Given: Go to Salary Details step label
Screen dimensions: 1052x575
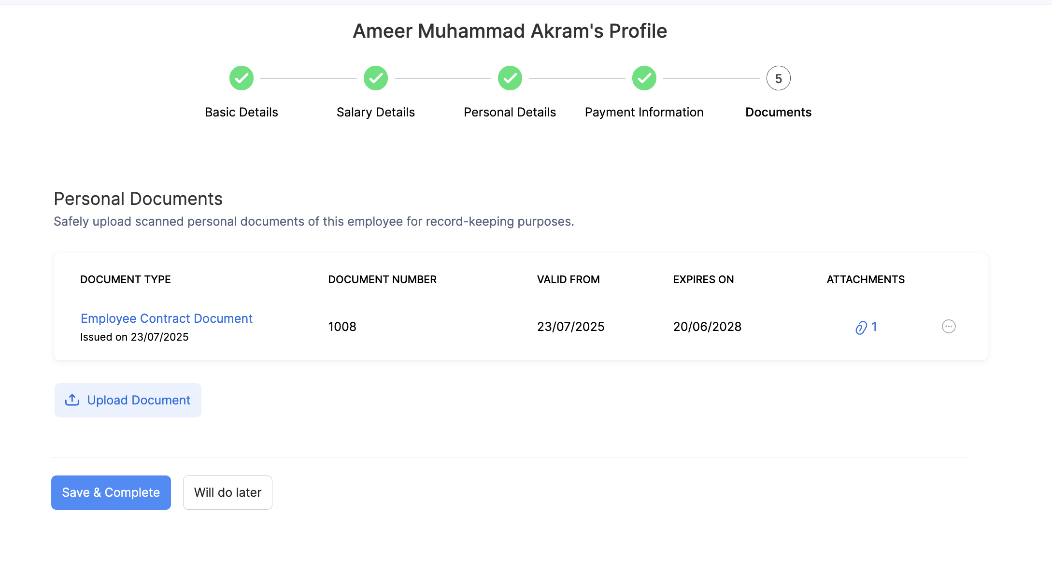Looking at the screenshot, I should [376, 112].
